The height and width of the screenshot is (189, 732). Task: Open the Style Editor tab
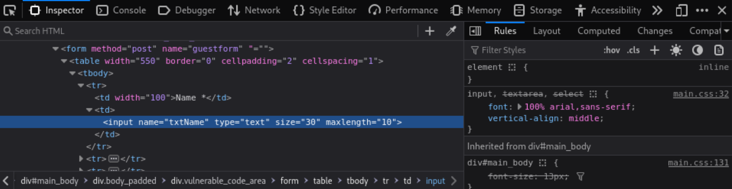coord(324,10)
